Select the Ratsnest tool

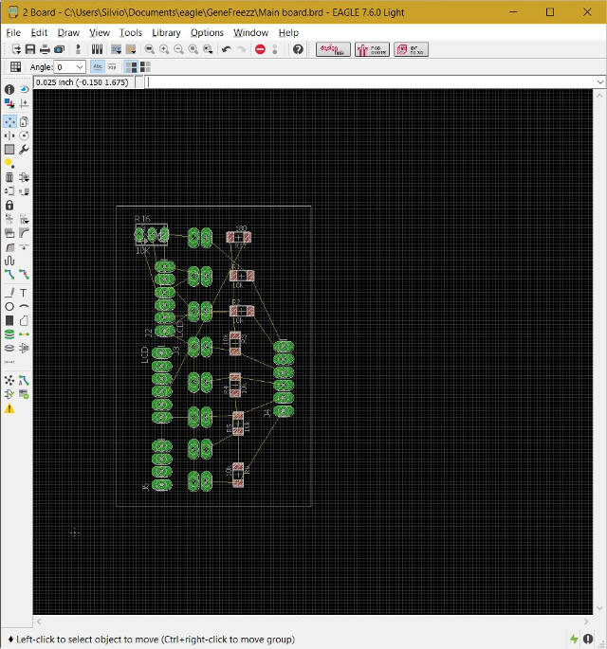tap(9, 380)
